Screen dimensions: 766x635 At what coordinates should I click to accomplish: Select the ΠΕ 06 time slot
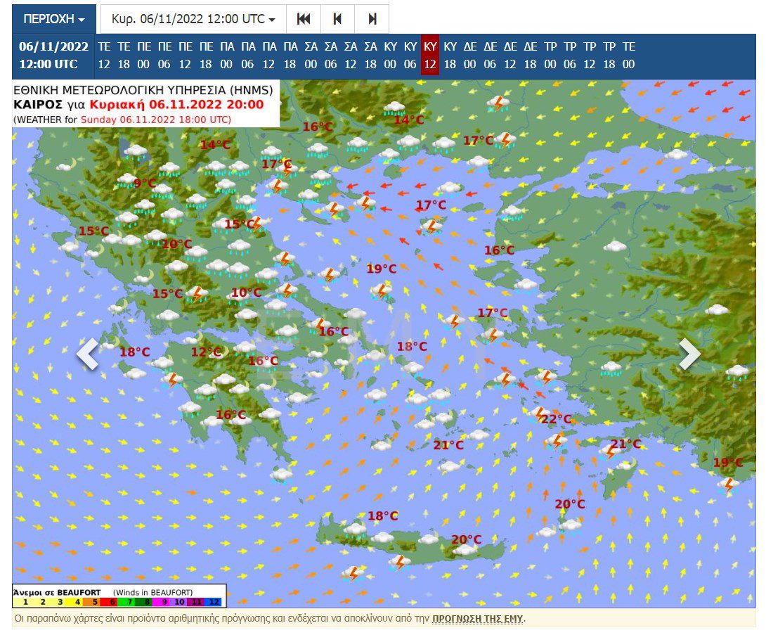click(164, 56)
